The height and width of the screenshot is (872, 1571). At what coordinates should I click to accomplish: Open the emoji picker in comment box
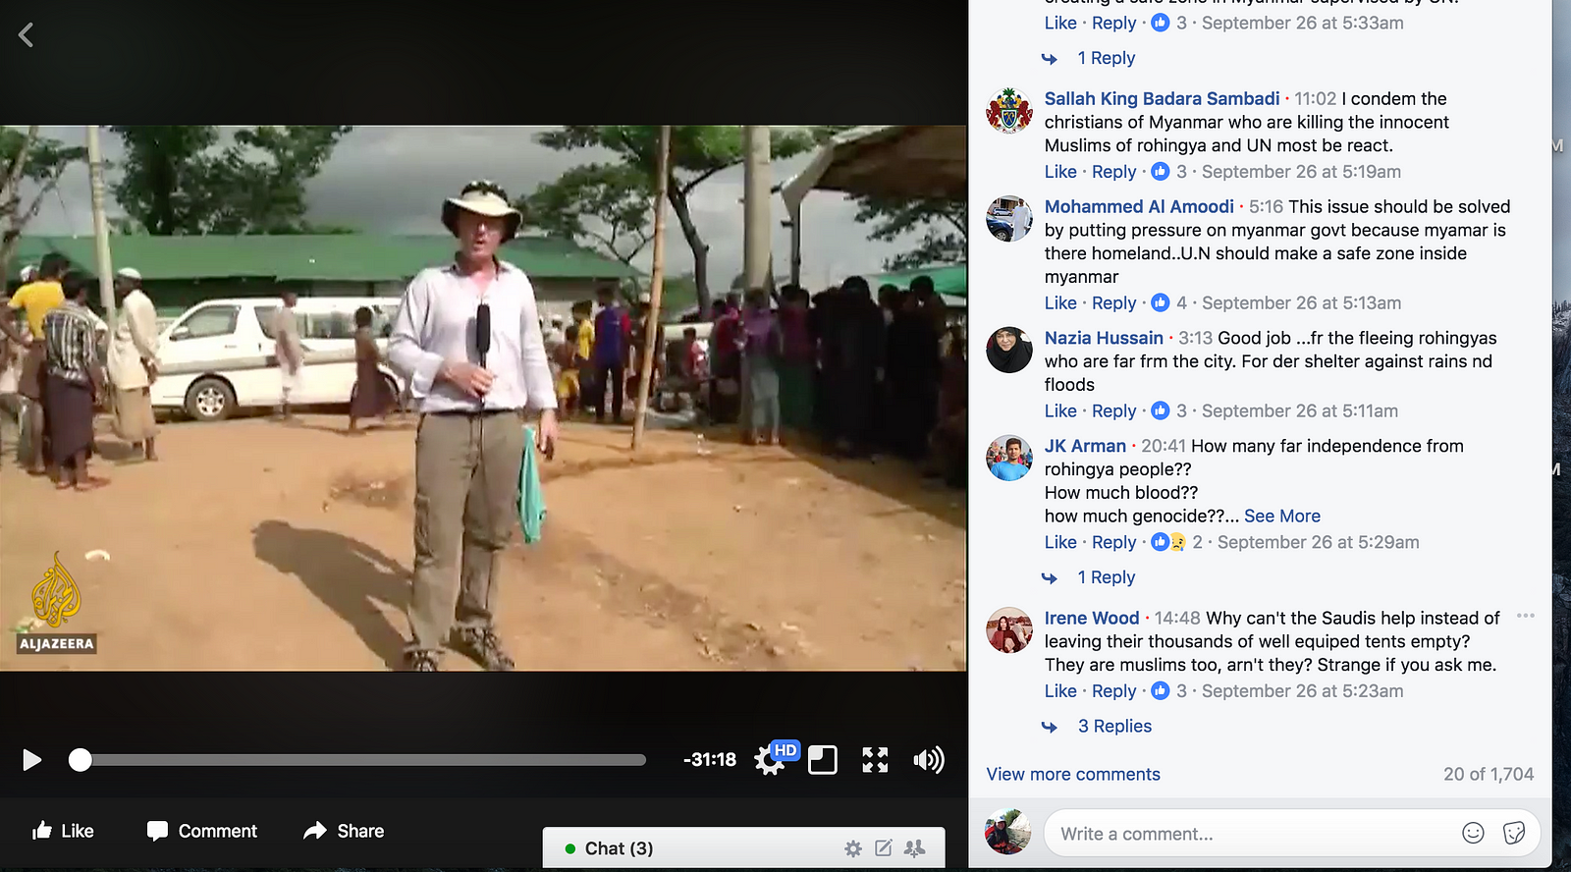(x=1473, y=833)
